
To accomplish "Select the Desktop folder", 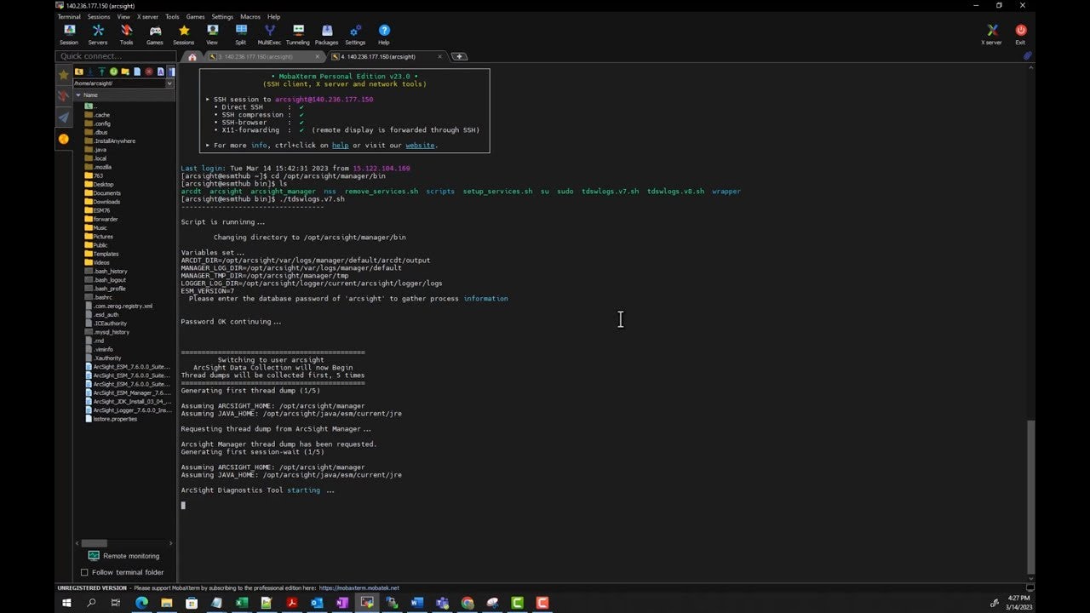I will click(x=103, y=184).
